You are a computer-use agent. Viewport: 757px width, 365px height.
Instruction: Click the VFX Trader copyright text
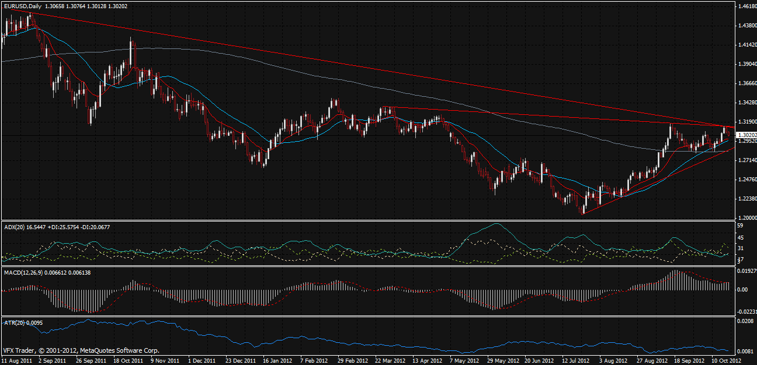81,350
